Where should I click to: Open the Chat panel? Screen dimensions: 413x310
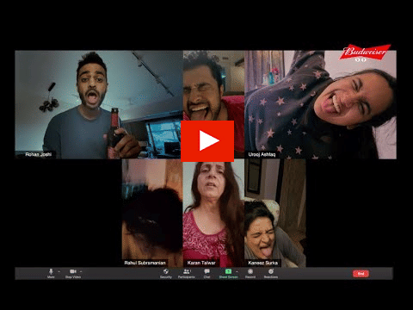206,273
